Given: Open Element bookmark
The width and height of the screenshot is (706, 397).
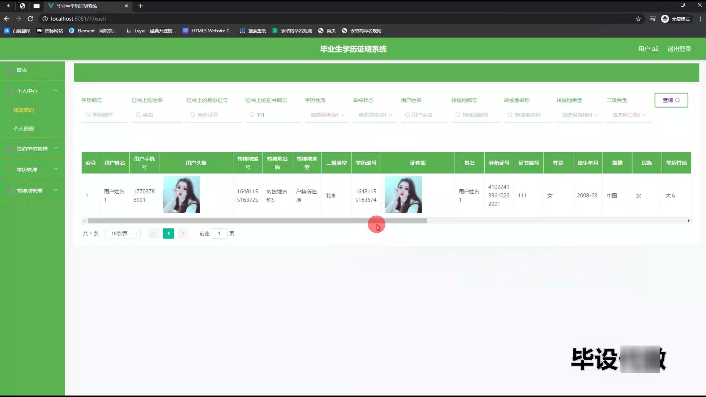Looking at the screenshot, I should click(x=93, y=31).
